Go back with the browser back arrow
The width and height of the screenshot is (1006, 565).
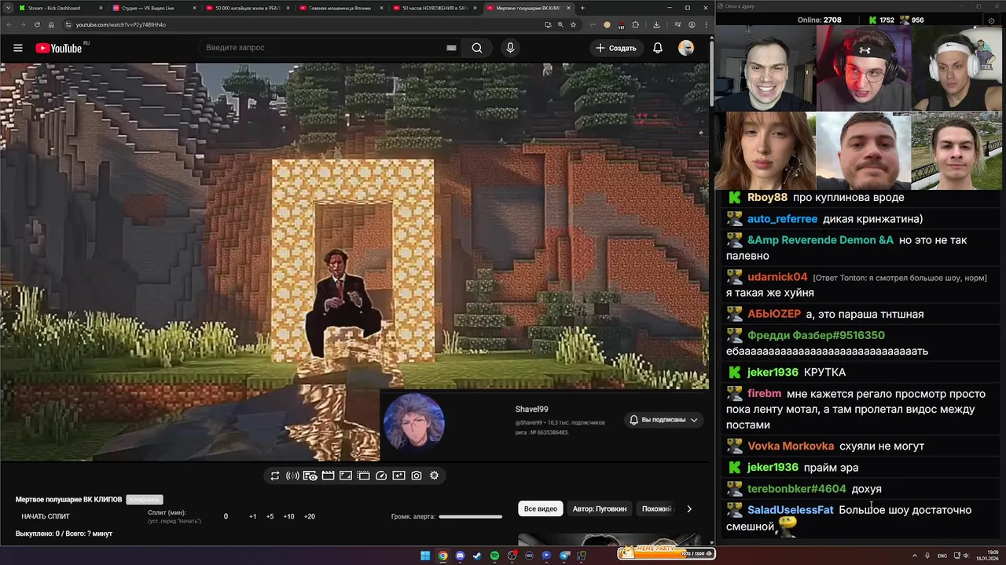9,24
